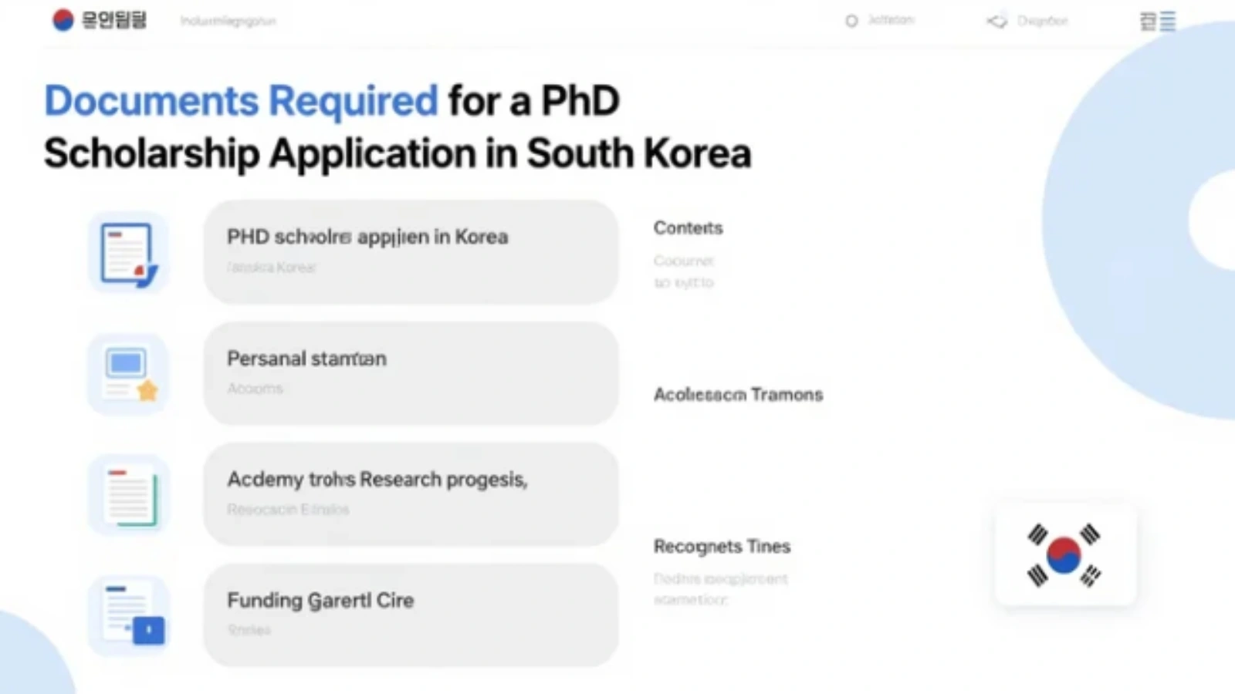Select the certificate icon with the orange star

click(x=128, y=374)
